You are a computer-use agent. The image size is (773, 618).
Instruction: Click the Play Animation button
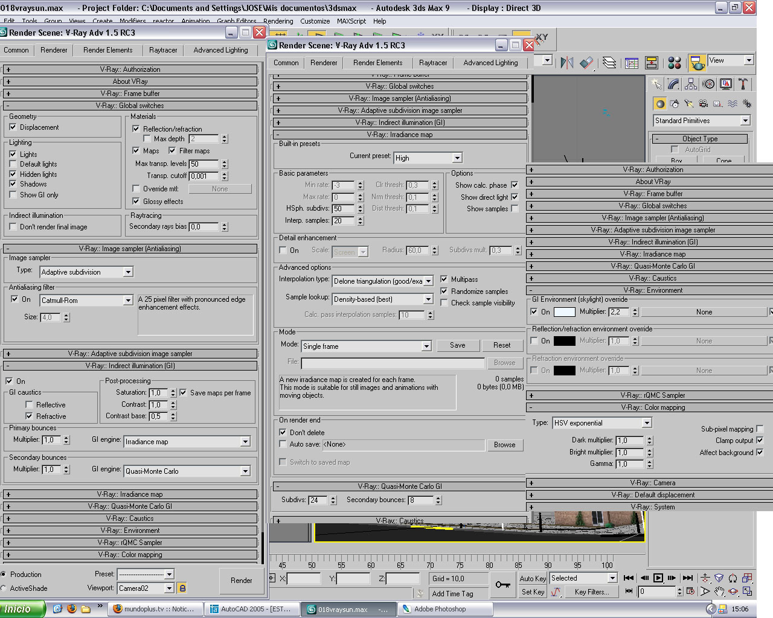click(658, 578)
